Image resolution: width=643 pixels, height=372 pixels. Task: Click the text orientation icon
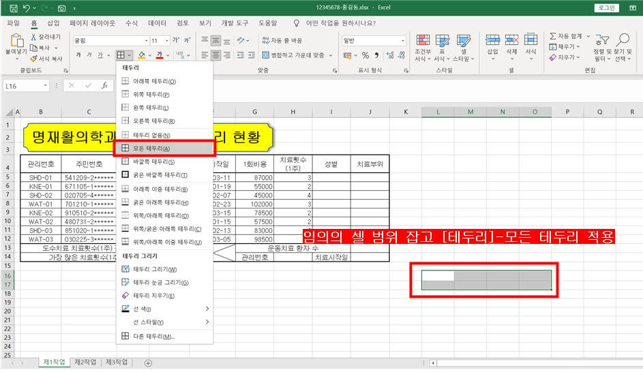[241, 40]
